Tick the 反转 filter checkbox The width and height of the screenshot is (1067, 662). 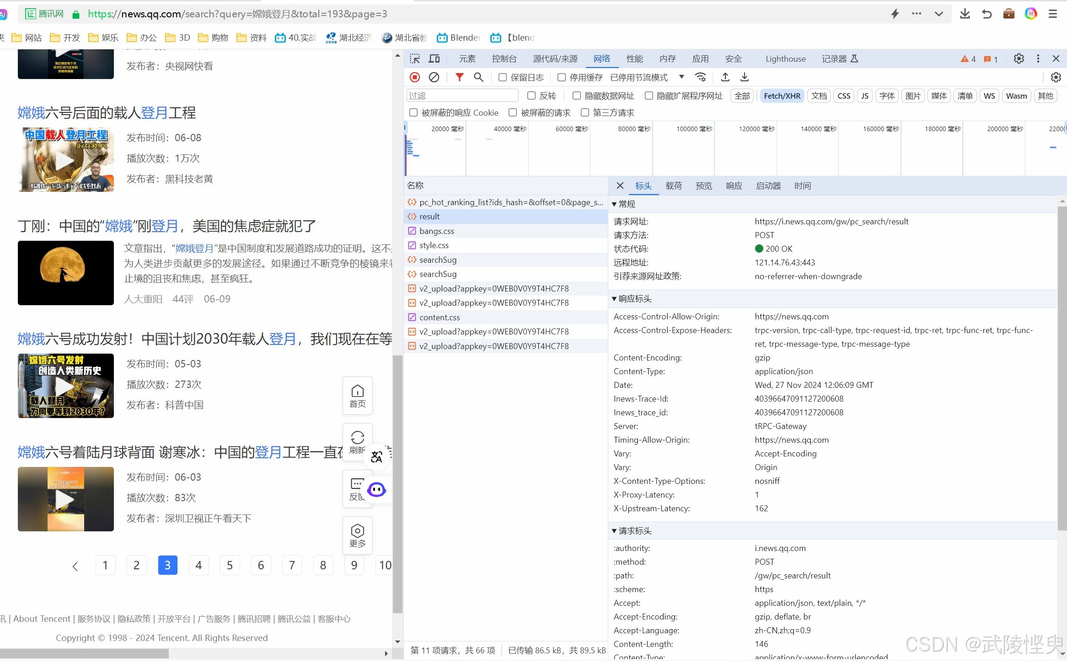click(531, 95)
